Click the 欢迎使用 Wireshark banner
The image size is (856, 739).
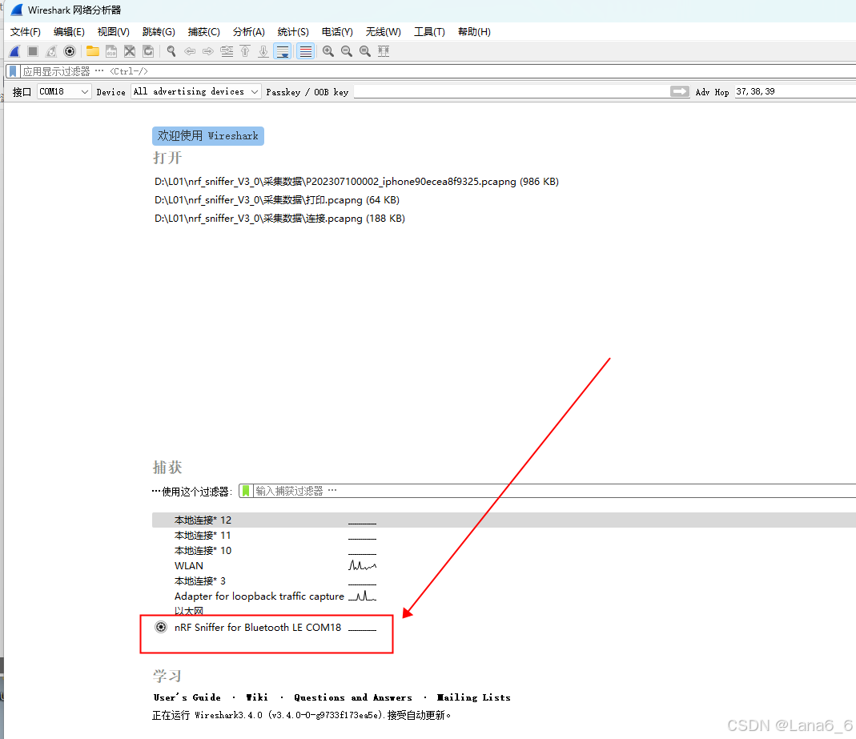coord(208,136)
